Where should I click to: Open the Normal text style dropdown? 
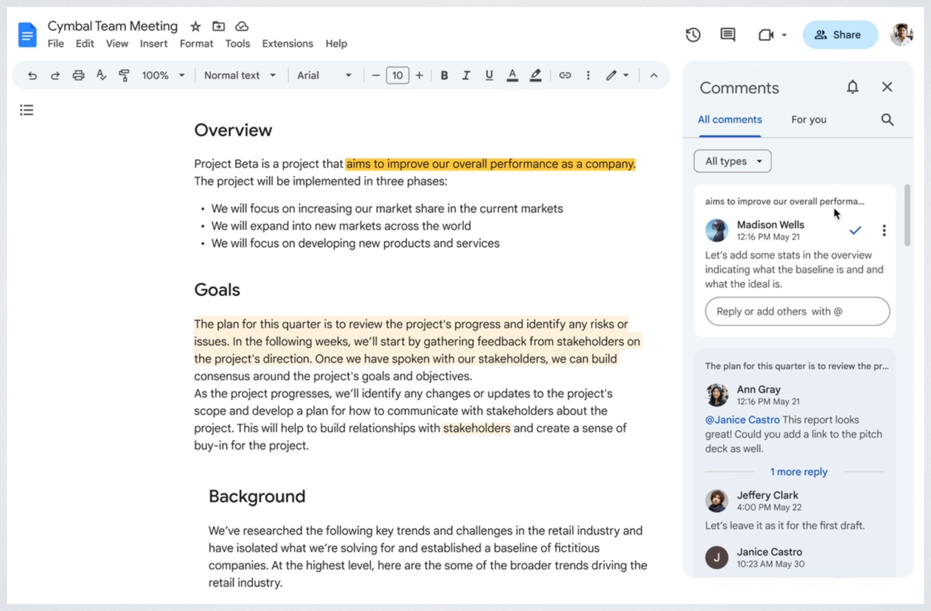pyautogui.click(x=240, y=76)
